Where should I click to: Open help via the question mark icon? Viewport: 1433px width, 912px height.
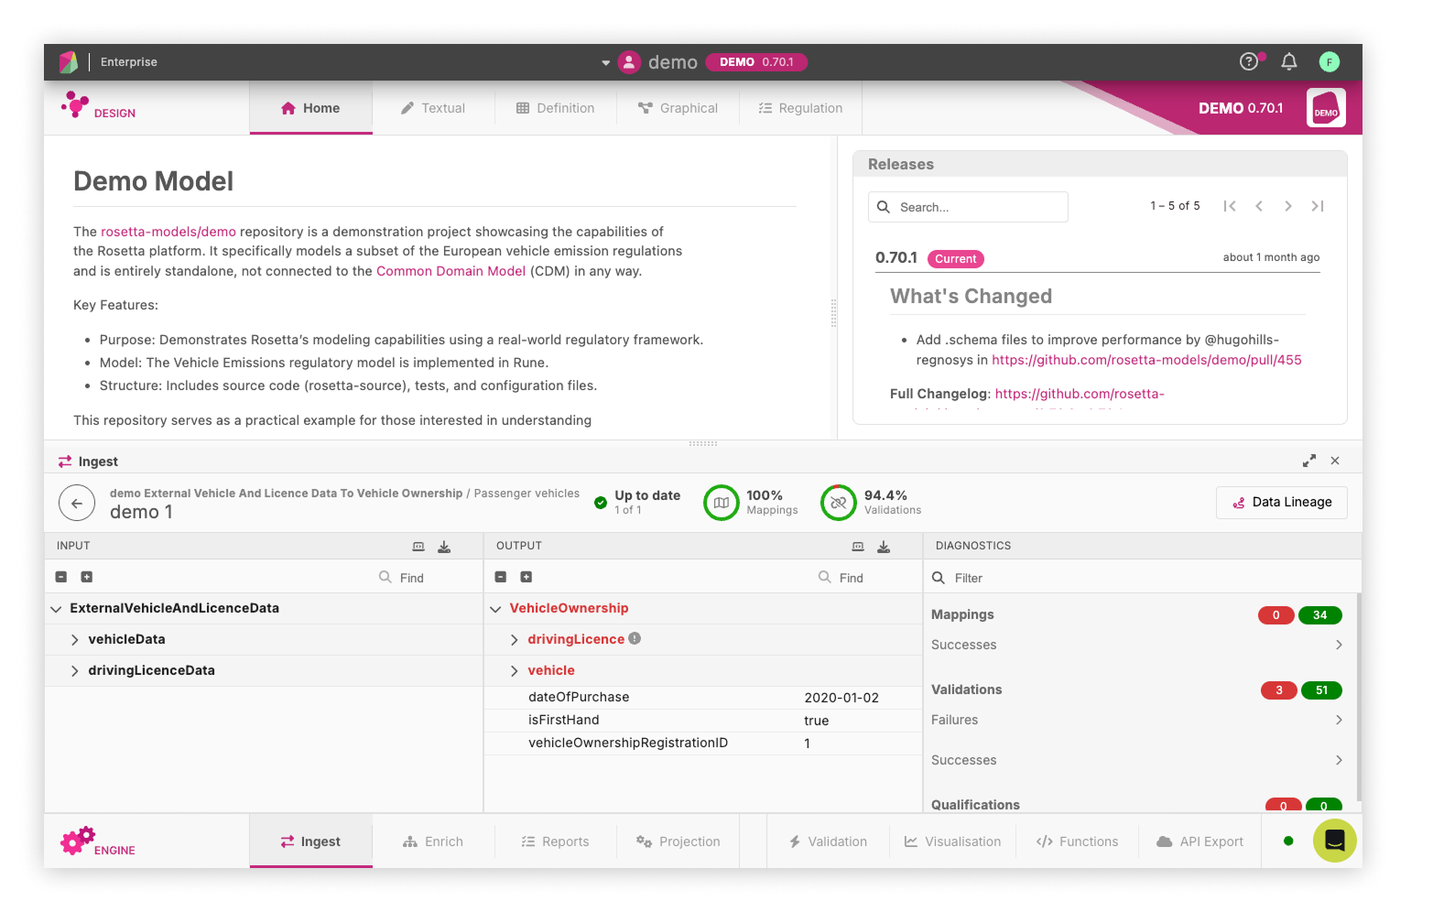[1248, 61]
